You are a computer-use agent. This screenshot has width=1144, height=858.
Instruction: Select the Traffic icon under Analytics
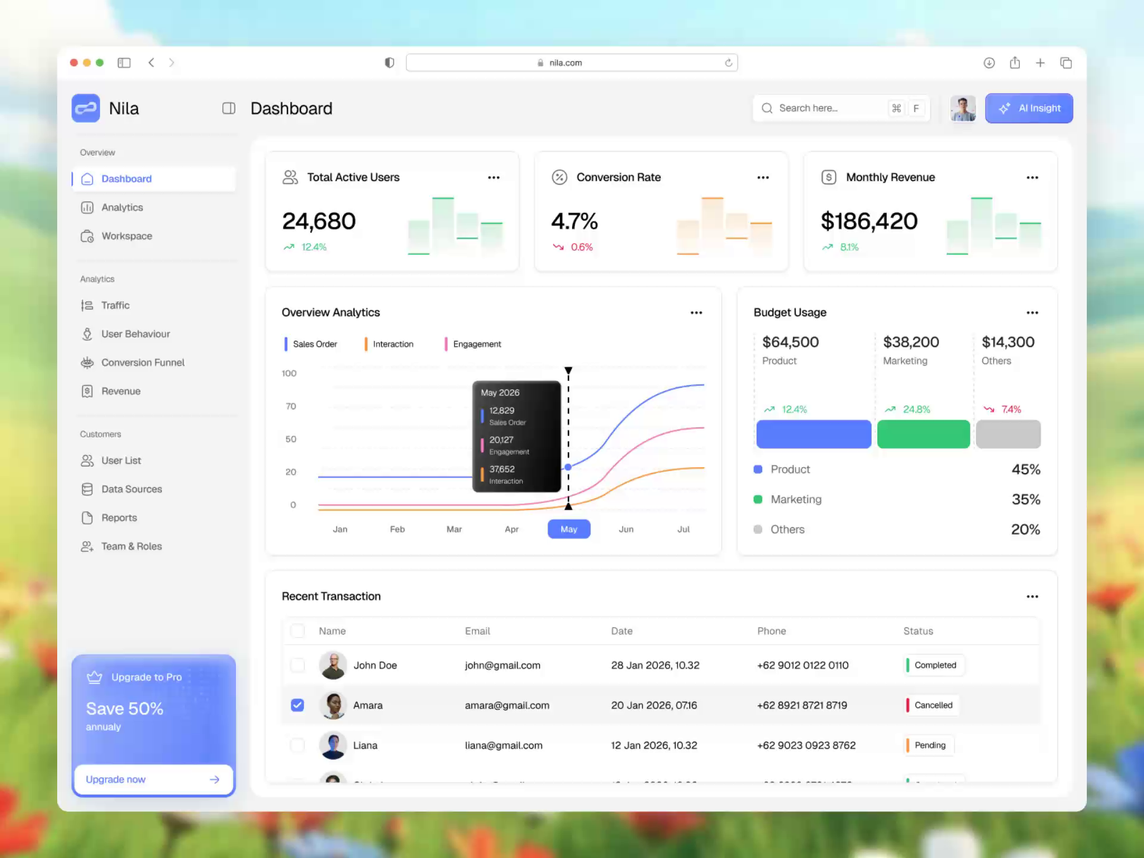coord(87,305)
